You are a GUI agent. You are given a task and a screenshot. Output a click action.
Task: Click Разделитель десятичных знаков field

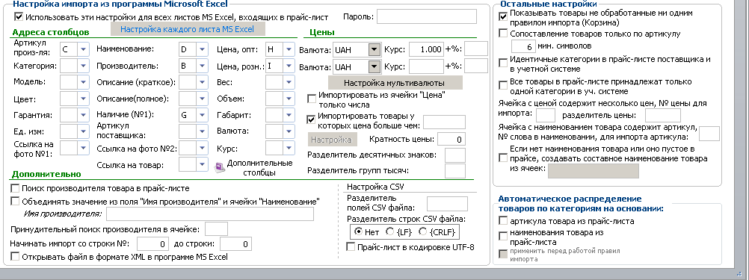click(454, 155)
